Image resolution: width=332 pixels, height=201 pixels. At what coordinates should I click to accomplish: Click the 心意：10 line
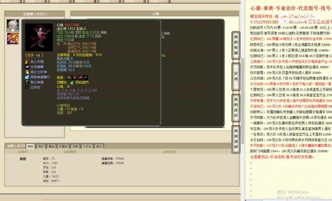pos(63,87)
